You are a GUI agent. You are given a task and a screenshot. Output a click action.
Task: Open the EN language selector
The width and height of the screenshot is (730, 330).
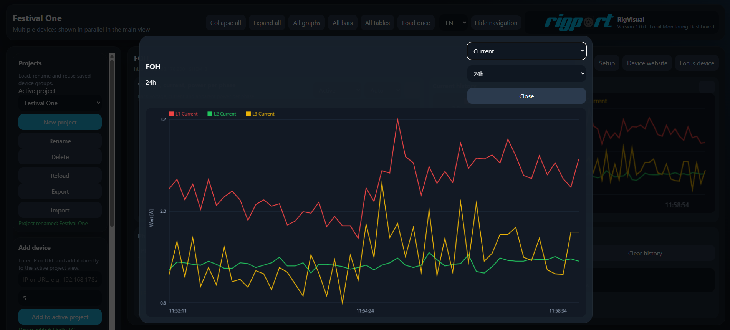click(x=455, y=23)
